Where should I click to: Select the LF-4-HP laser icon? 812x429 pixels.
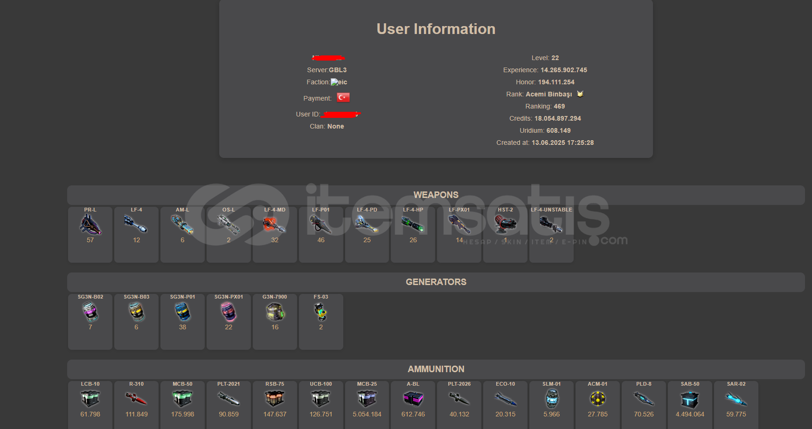click(413, 225)
